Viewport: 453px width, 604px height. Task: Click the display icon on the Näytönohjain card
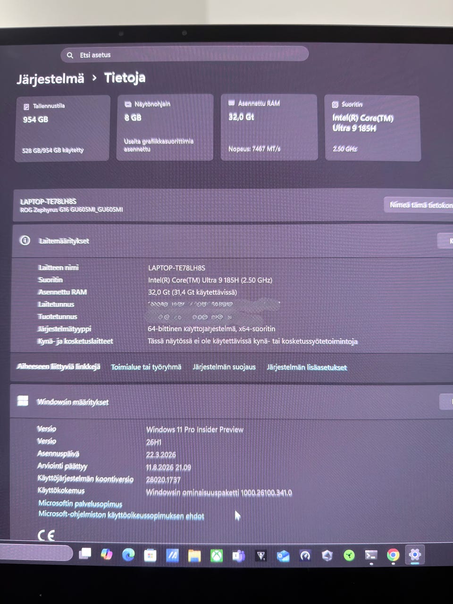pyautogui.click(x=128, y=104)
